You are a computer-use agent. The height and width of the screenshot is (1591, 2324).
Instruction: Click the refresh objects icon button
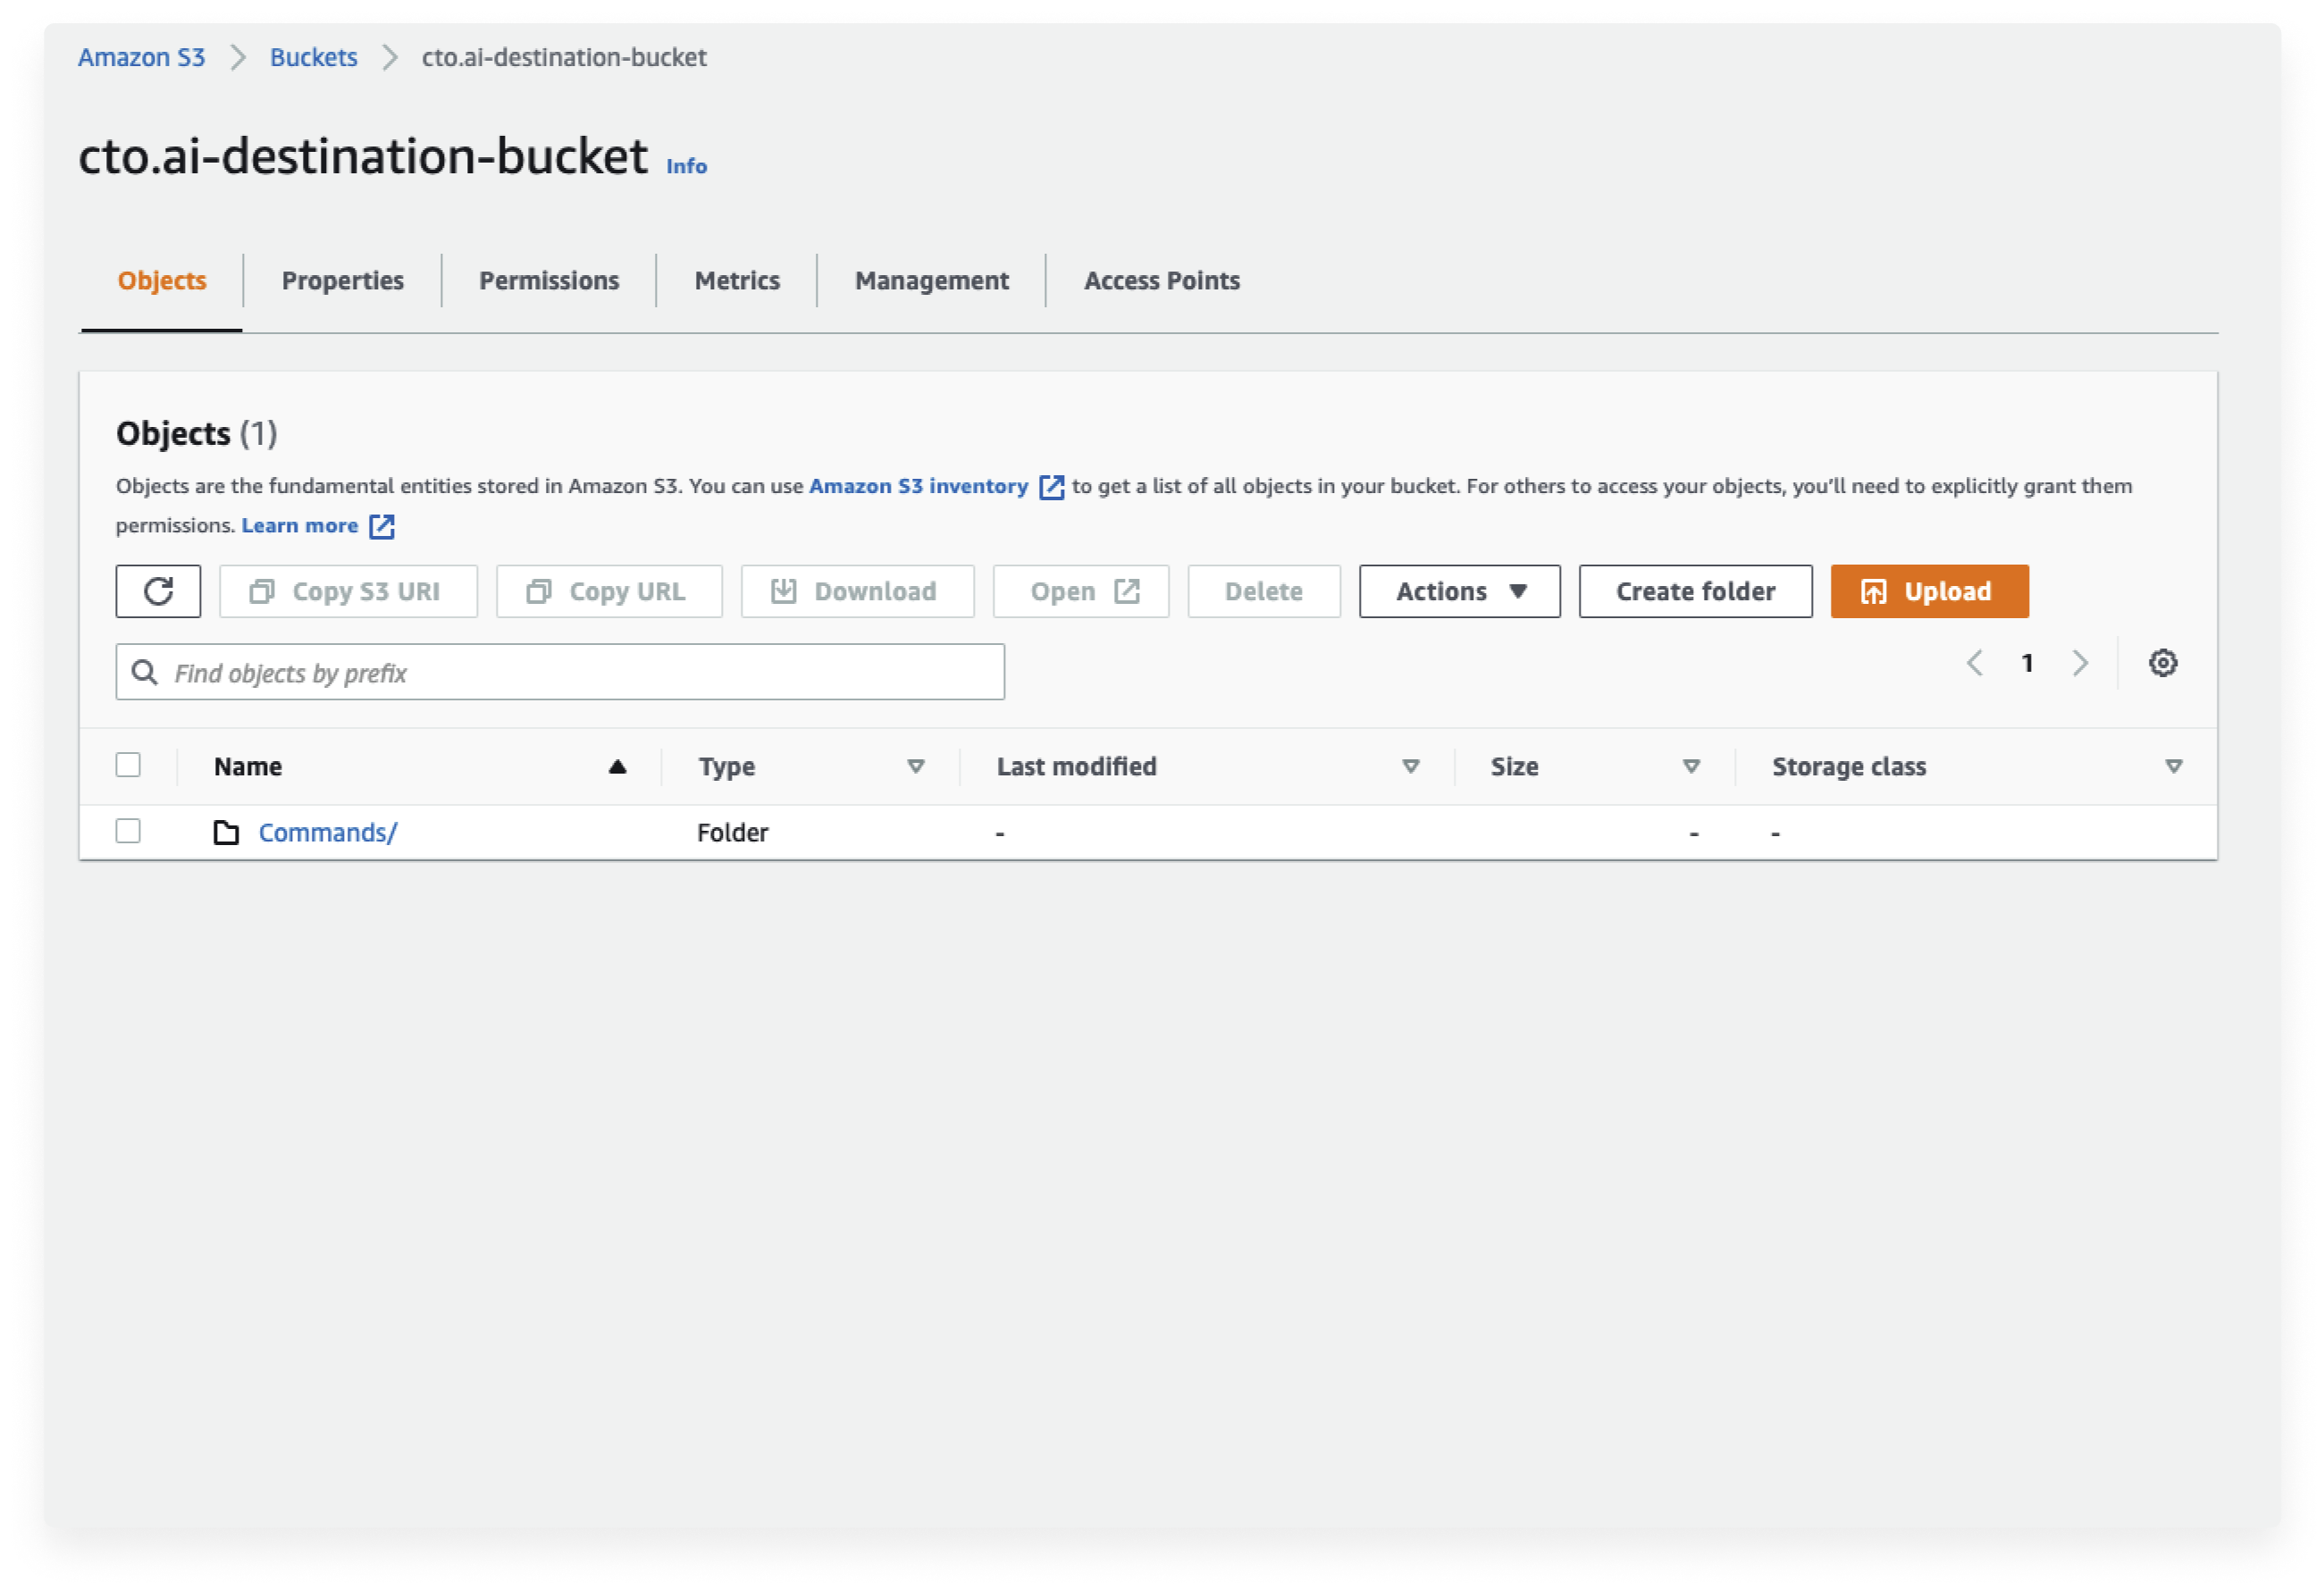(158, 591)
